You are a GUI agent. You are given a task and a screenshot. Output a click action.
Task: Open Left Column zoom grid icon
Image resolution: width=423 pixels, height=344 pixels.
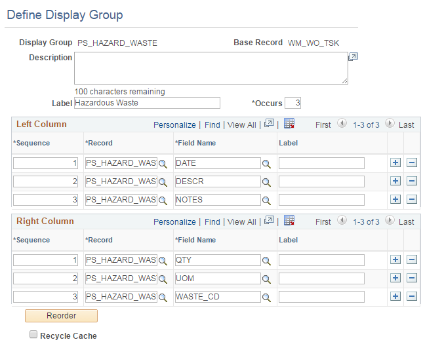click(268, 124)
